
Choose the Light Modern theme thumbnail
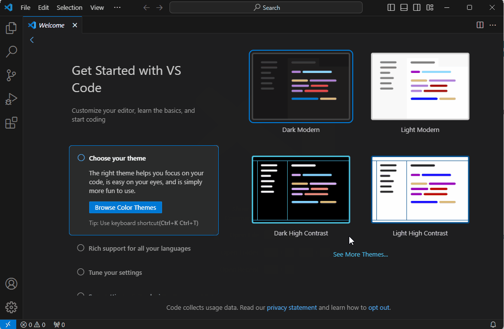coord(420,87)
